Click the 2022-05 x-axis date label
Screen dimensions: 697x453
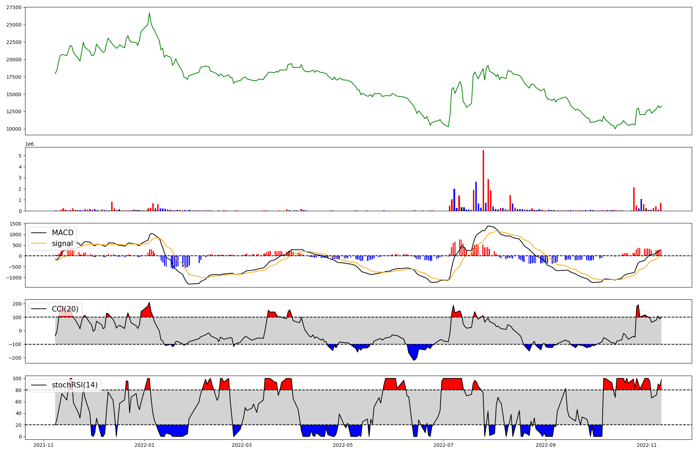pos(343,445)
